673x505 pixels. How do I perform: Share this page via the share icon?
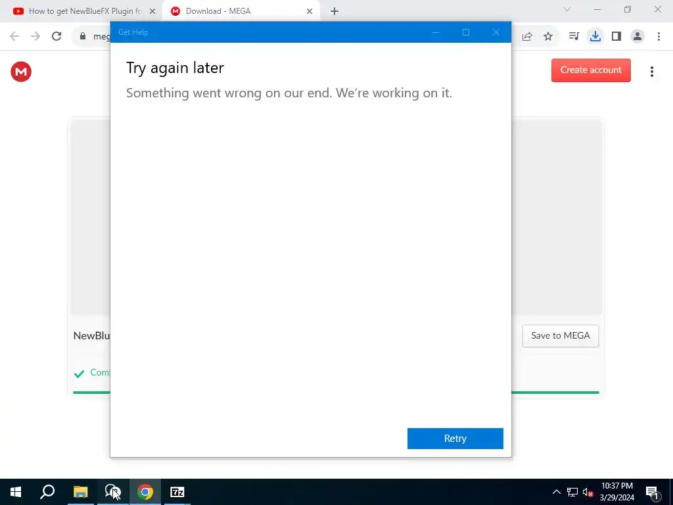[527, 37]
